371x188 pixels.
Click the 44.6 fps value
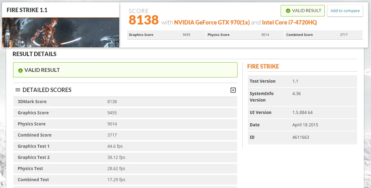[115, 146]
